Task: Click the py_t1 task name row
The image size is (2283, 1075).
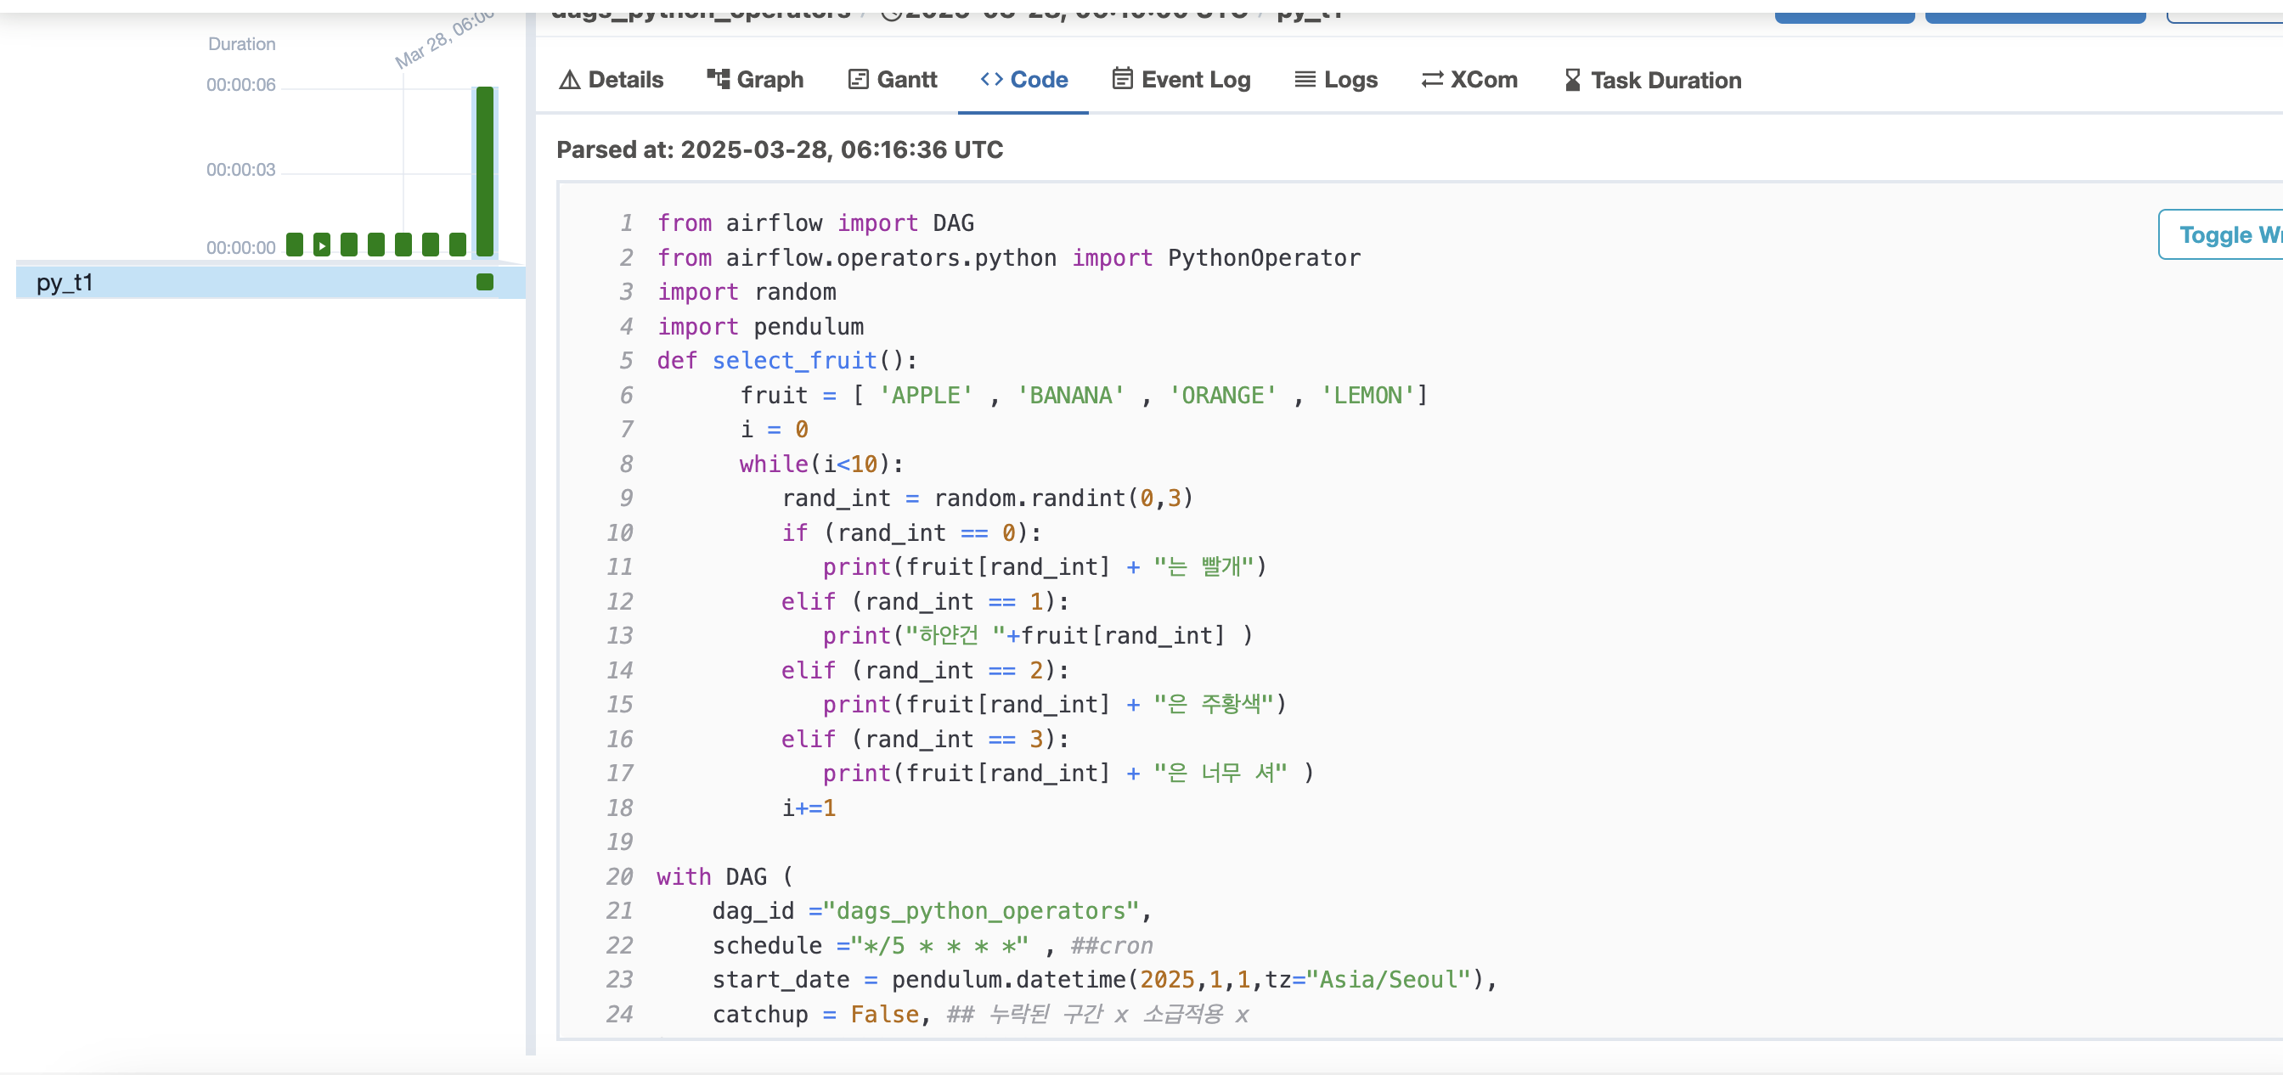Action: 65,282
